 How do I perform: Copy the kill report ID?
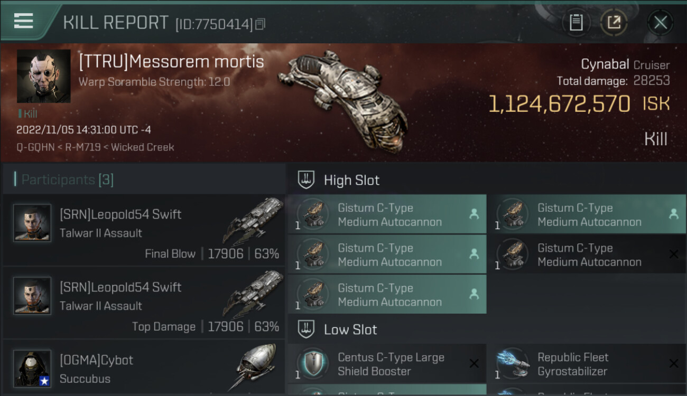click(x=259, y=24)
